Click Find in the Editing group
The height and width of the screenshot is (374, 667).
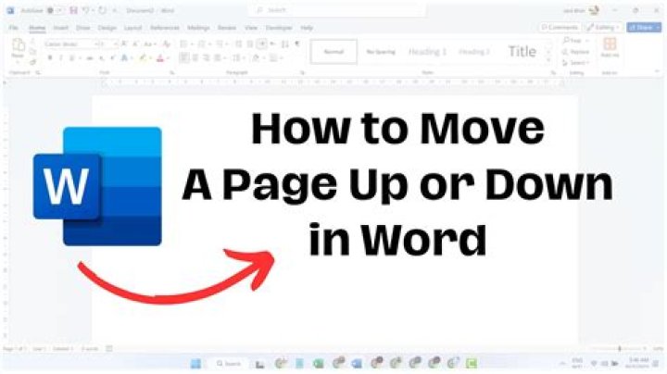tap(574, 41)
